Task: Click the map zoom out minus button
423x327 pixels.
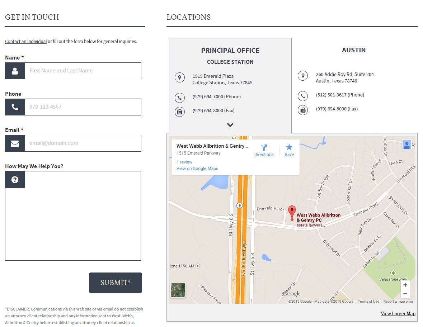Action: [405, 294]
